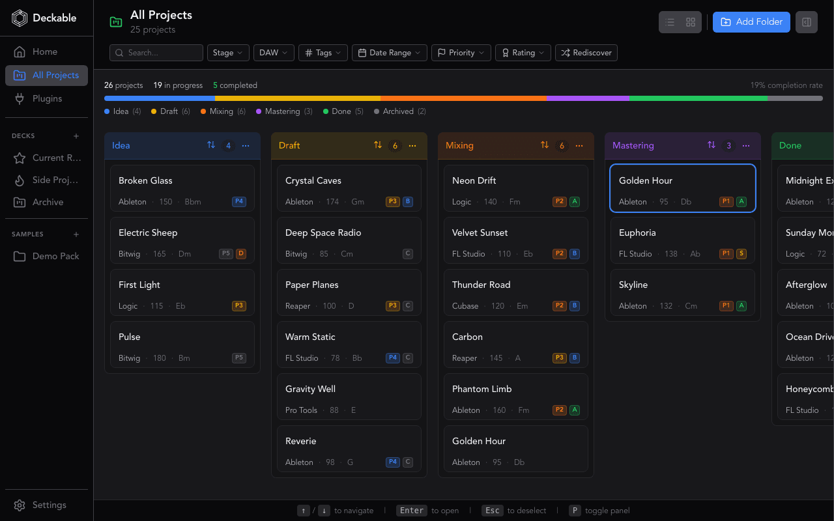Image resolution: width=834 pixels, height=521 pixels.
Task: Click the Idea legend dot
Action: [107, 111]
